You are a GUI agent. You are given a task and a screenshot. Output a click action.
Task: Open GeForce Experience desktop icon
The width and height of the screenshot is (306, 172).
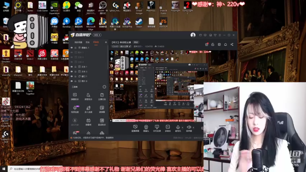54,8
